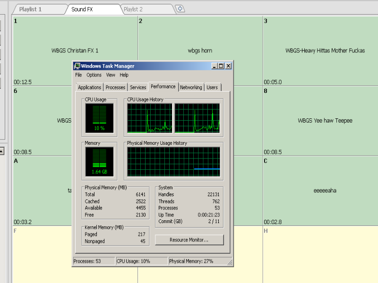Open the File menu in Task Manager
This screenshot has height=283, width=378.
tap(78, 75)
